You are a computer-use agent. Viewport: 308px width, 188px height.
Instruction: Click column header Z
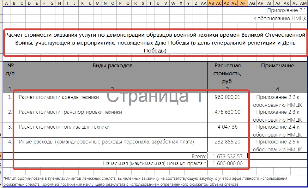point(196,3)
